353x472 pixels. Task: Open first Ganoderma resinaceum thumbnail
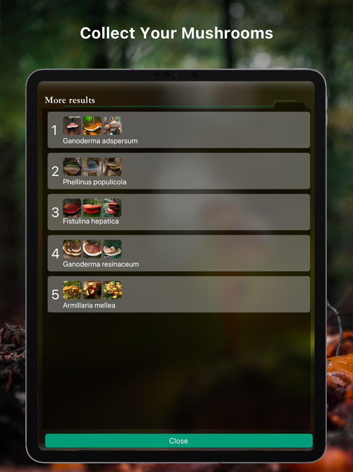click(72, 249)
